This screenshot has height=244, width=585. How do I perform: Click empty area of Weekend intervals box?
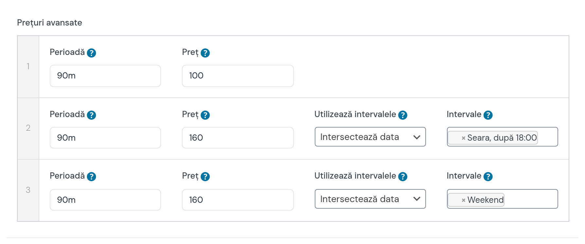click(530, 199)
